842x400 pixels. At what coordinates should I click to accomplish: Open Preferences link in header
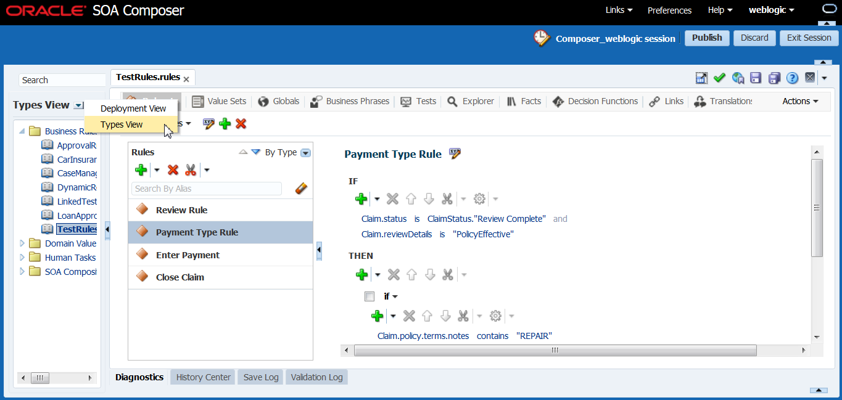click(x=669, y=10)
